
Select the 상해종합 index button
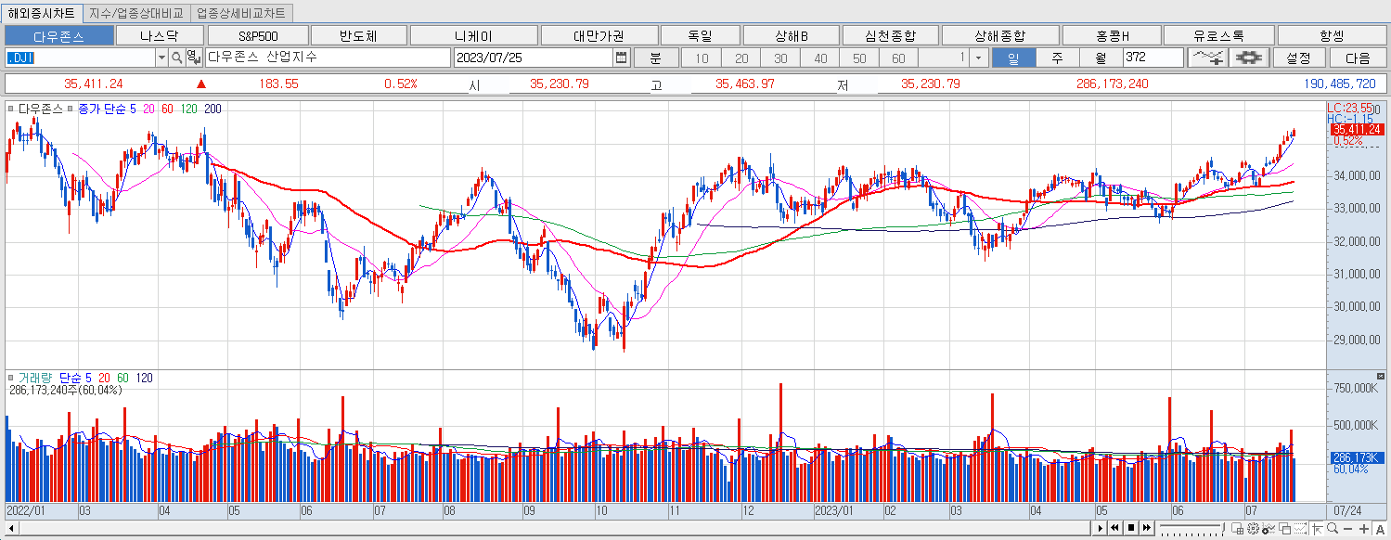point(999,36)
